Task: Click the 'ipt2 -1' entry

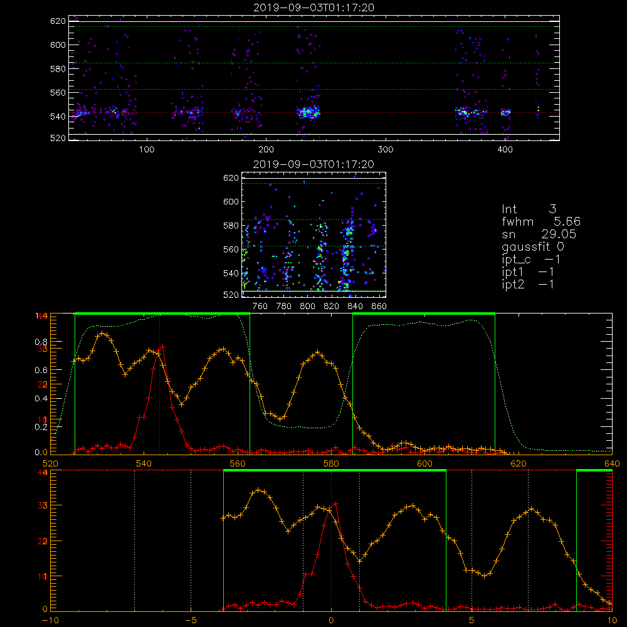Action: 527,284
